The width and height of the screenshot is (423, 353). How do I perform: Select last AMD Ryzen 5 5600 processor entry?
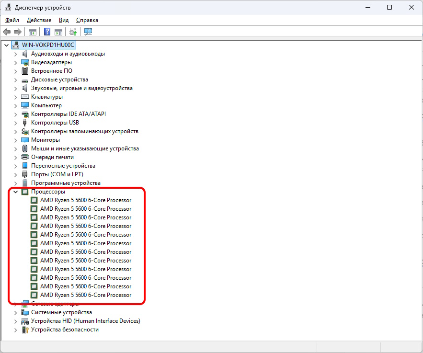pos(86,295)
